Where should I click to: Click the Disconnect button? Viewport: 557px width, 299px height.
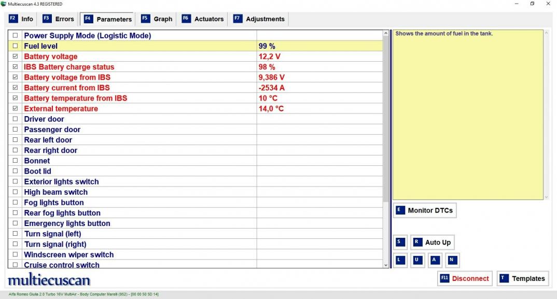(465, 278)
